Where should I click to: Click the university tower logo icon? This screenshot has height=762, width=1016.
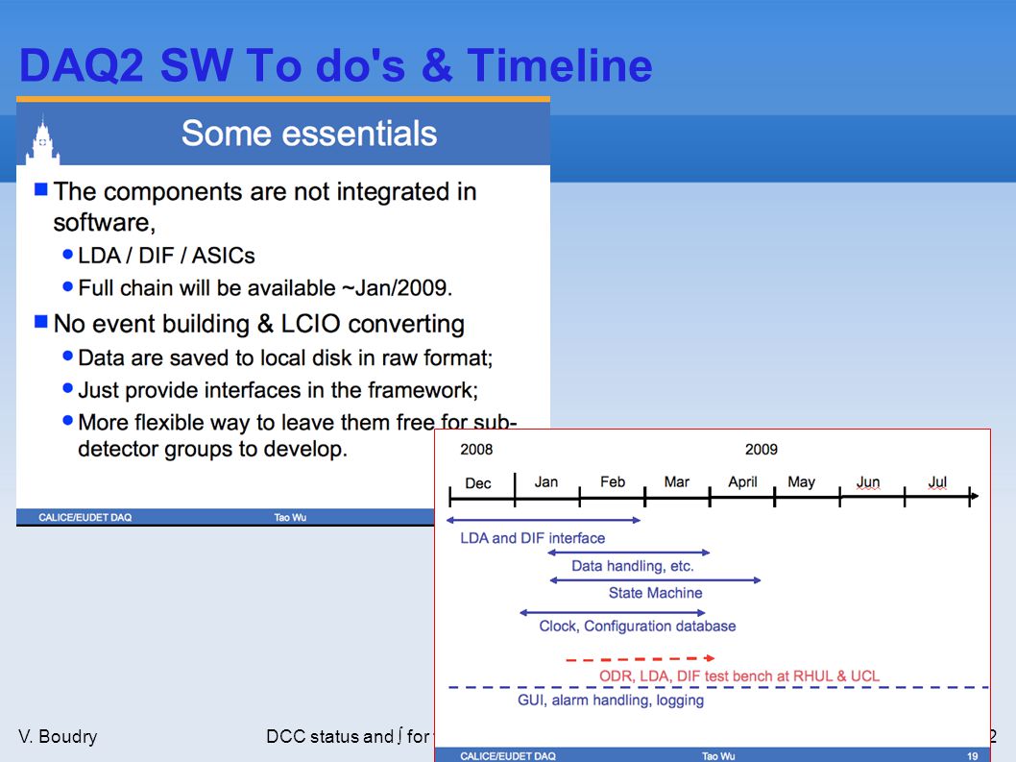[43, 140]
